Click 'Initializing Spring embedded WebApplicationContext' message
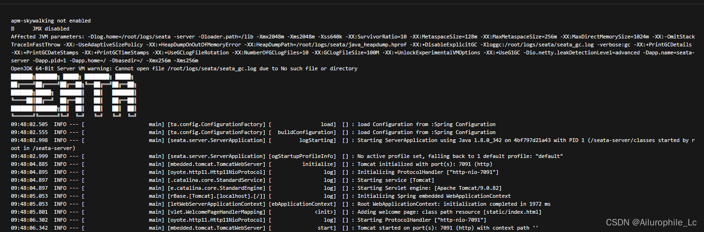 [x=434, y=196]
